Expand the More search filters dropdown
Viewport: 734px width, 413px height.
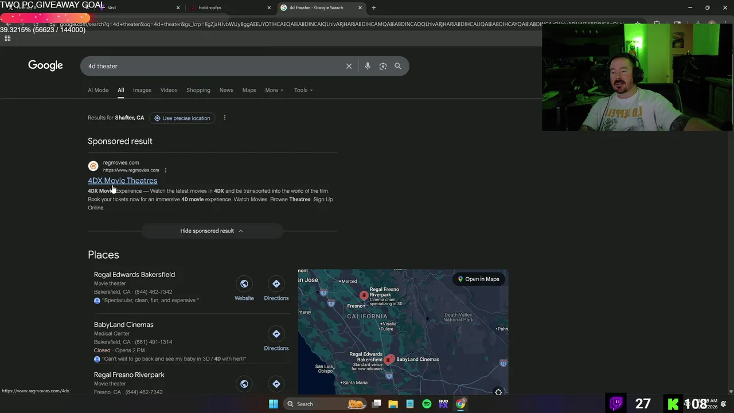pos(274,90)
